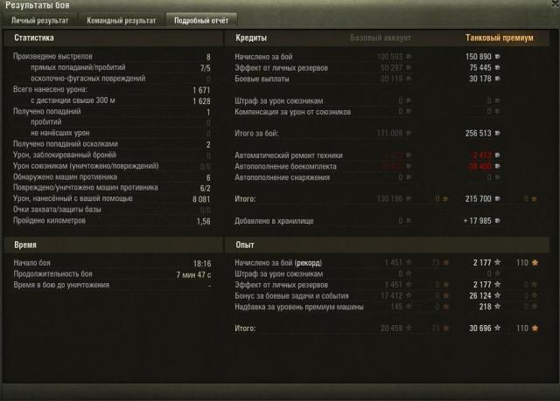Click orange free experience star beside 110
560x401 pixels.
[535, 263]
